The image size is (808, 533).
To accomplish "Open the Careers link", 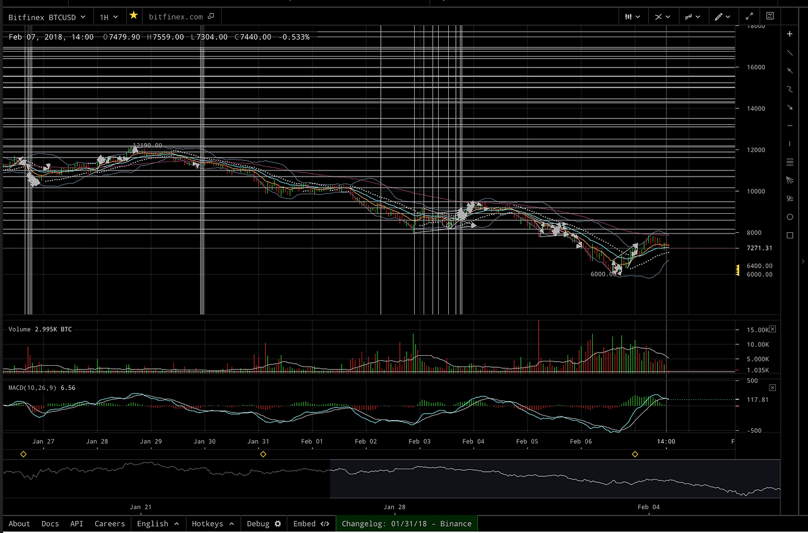I will [x=110, y=524].
